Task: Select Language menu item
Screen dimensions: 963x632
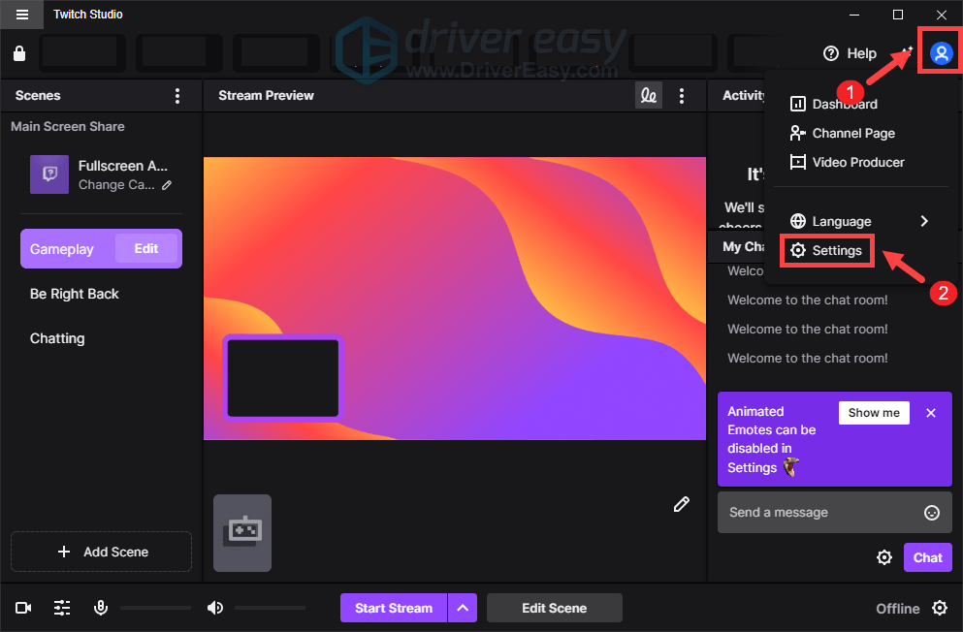Action: (860, 221)
